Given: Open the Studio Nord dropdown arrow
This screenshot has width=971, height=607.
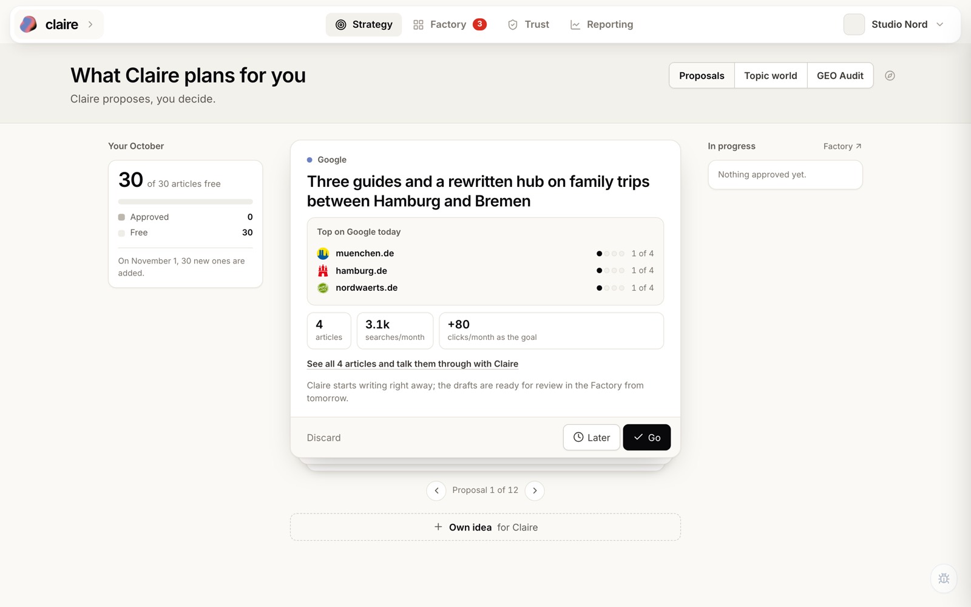Looking at the screenshot, I should (x=940, y=24).
